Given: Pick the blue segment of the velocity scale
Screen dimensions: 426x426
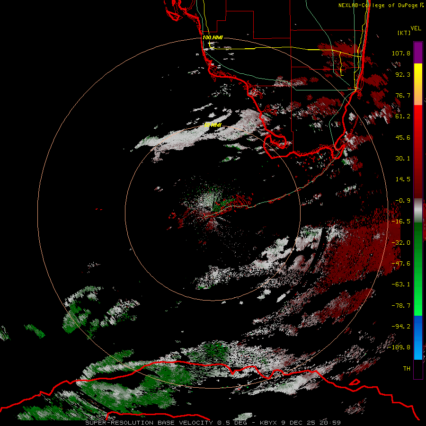Looking at the screenshot, I should (x=418, y=337).
